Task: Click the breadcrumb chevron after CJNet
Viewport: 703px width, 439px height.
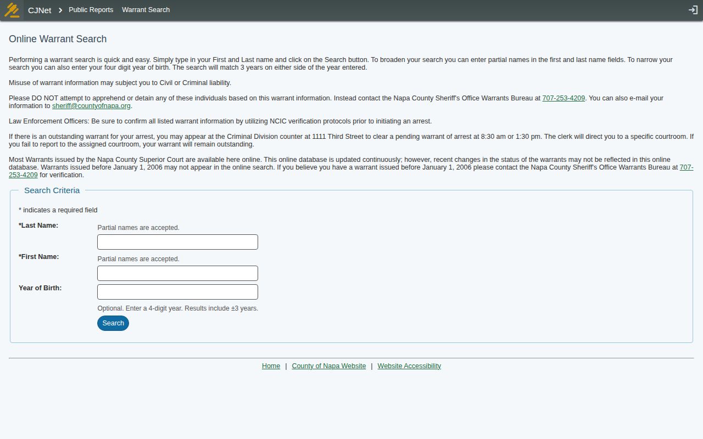Action: 60,10
